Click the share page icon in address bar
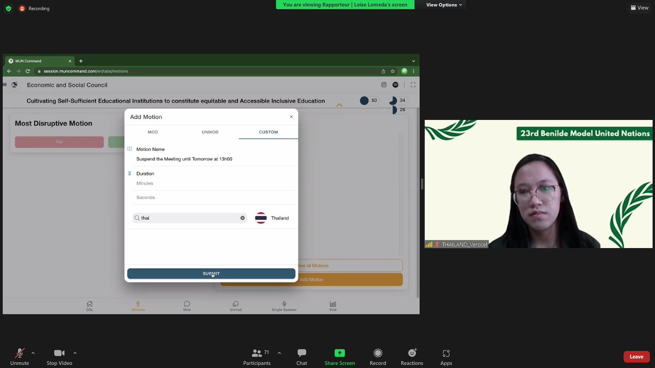The height and width of the screenshot is (368, 655). click(383, 71)
